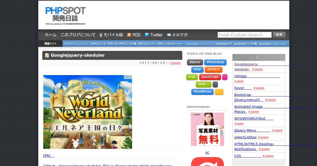Open the メルマガ mail magazine link
The height and width of the screenshot is (166, 317).
[177, 35]
